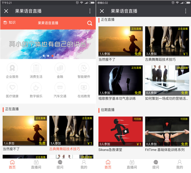Open ballet dancers thumbnail in right screen
Screen dimensions: 191x173
[167, 41]
